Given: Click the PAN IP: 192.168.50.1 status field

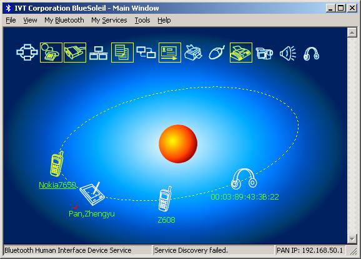Looking at the screenshot, I should pyautogui.click(x=310, y=250).
